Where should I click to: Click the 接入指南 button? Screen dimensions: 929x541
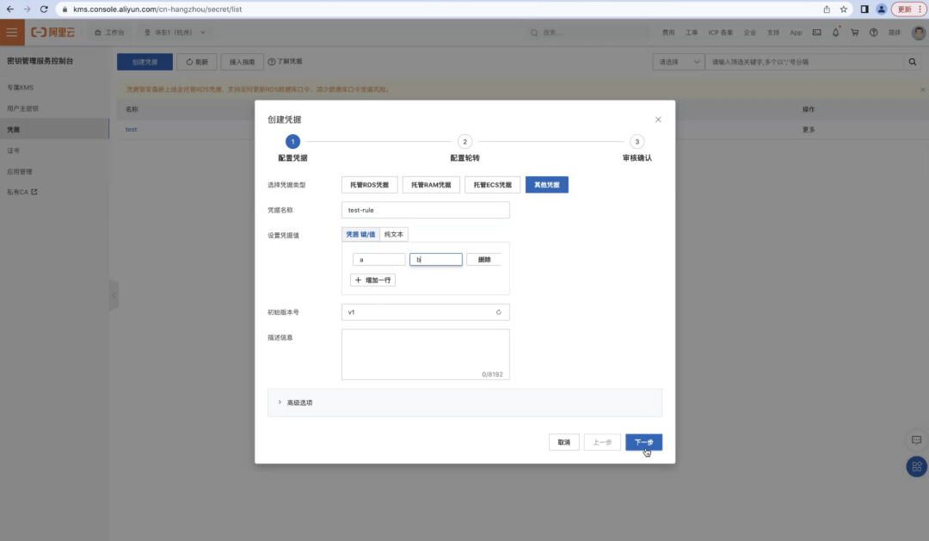[x=242, y=62]
